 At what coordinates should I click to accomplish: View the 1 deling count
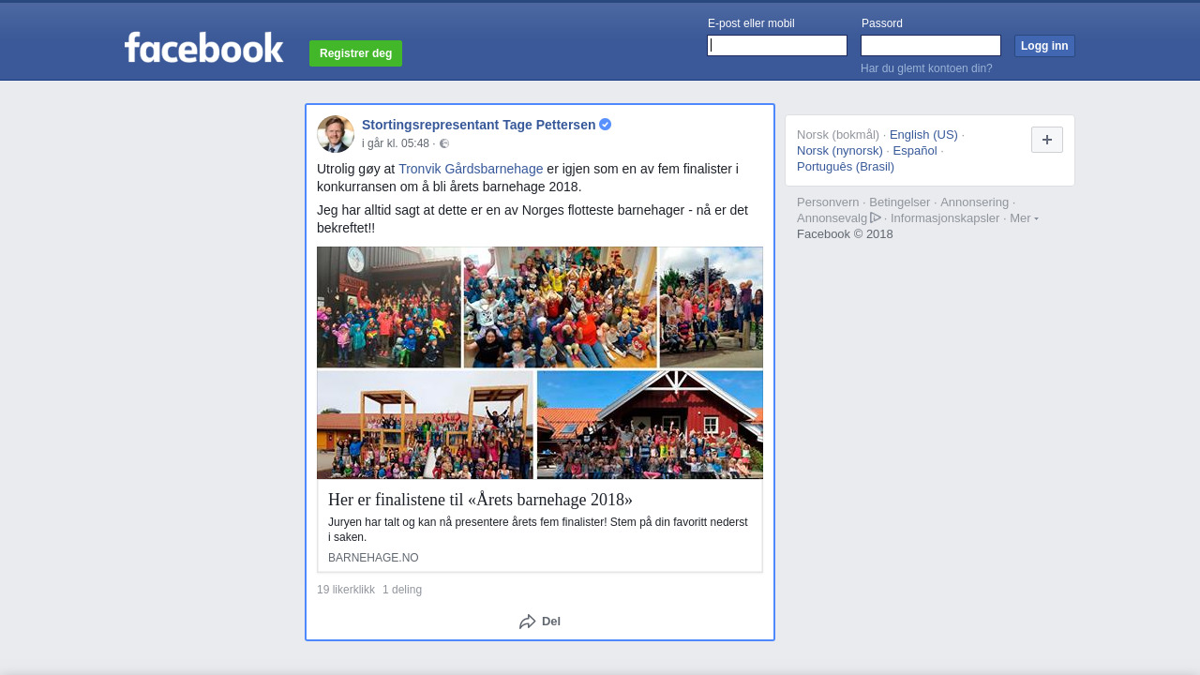(x=402, y=590)
